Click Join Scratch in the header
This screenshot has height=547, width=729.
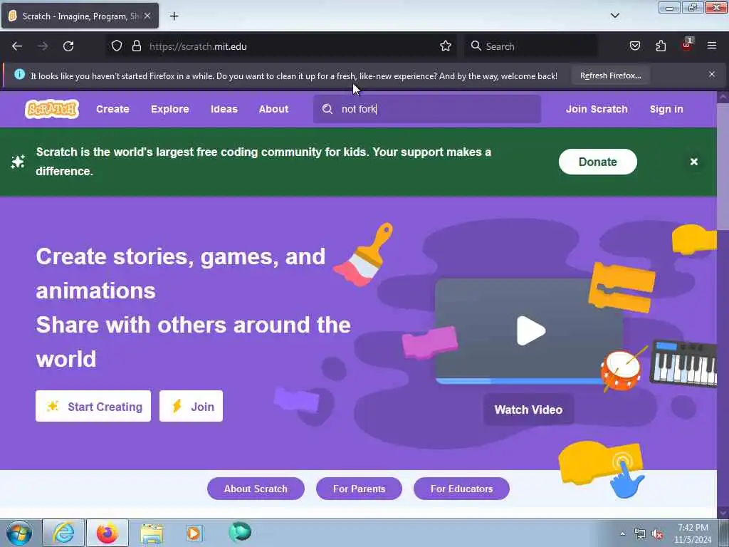click(597, 109)
